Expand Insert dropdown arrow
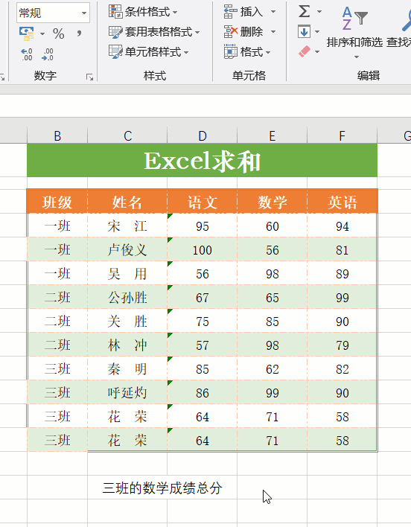Screen dimensions: 411x527 [x=273, y=12]
